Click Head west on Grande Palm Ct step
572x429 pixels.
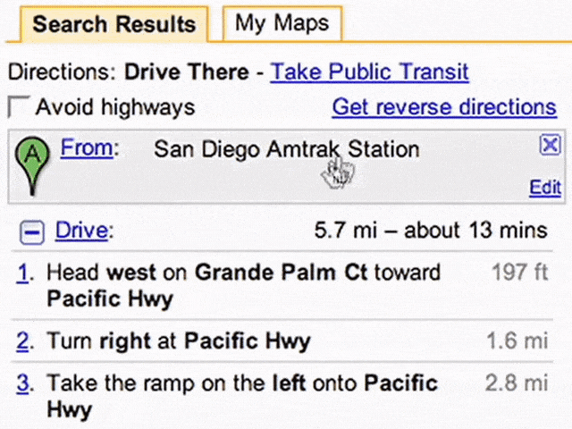point(244,285)
